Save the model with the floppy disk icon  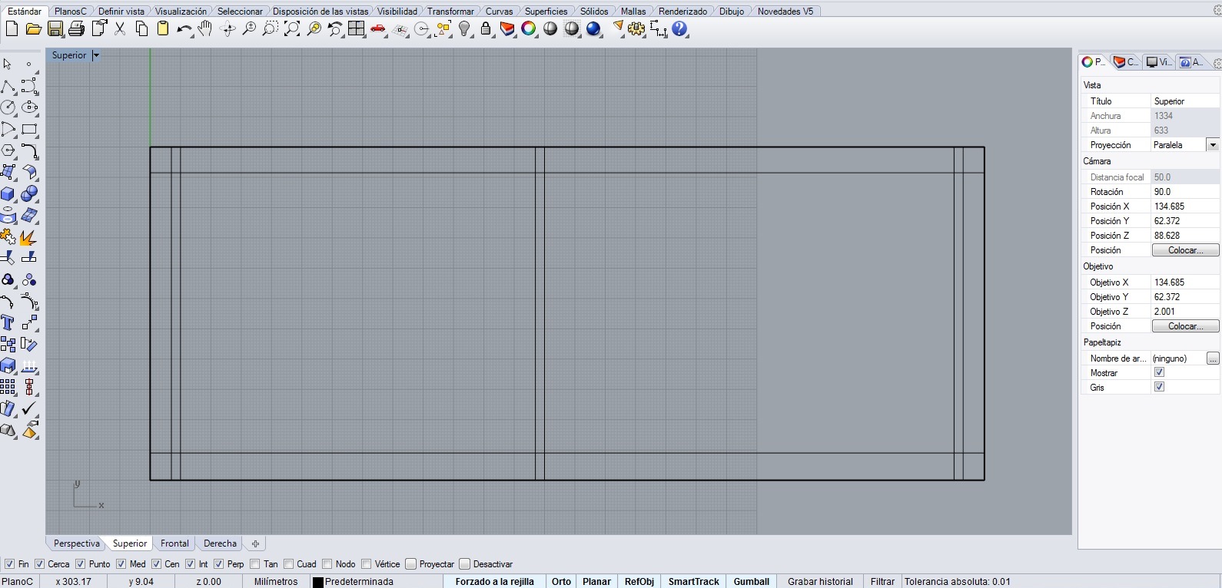pyautogui.click(x=55, y=29)
